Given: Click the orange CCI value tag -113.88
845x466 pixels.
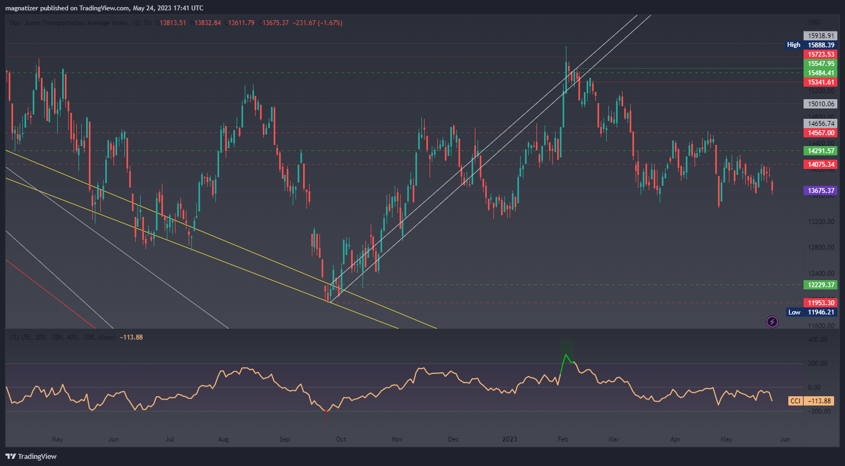Looking at the screenshot, I should point(819,401).
